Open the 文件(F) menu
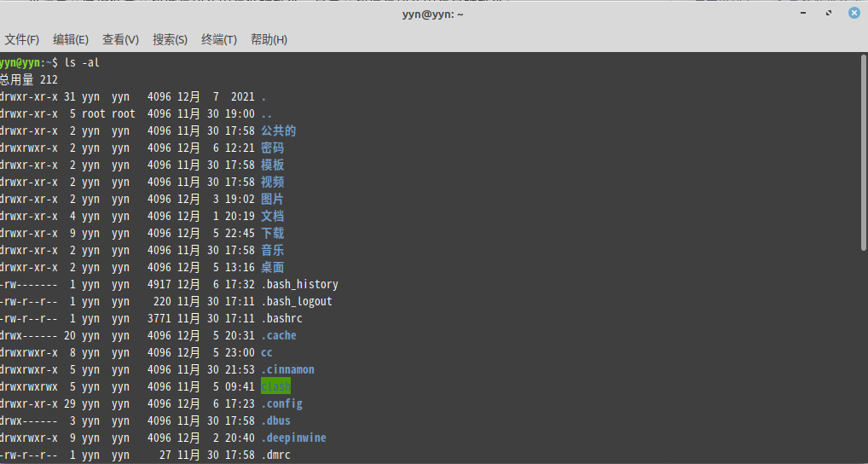 point(22,39)
